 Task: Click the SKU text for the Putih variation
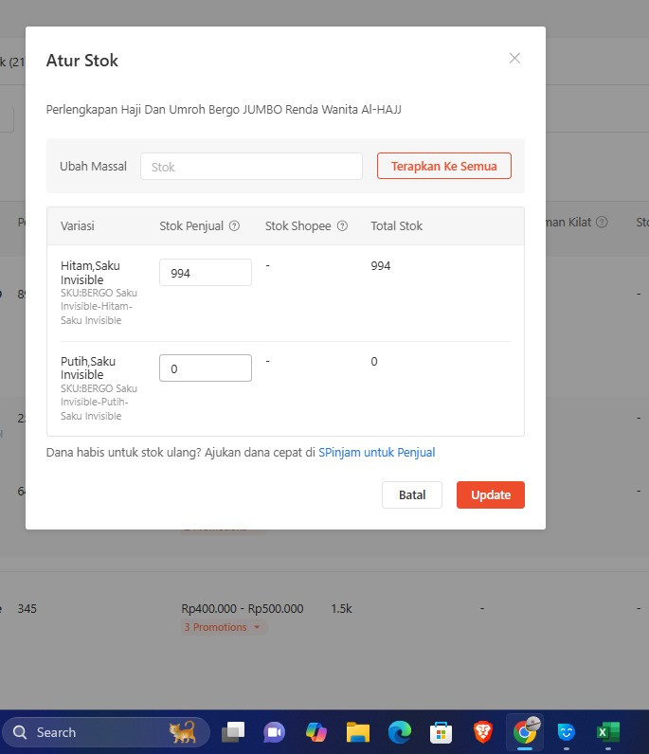click(x=99, y=402)
